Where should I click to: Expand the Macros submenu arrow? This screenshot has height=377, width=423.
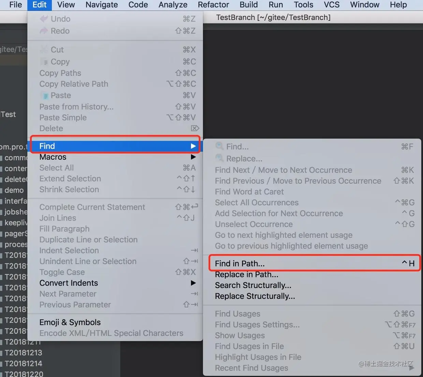193,157
